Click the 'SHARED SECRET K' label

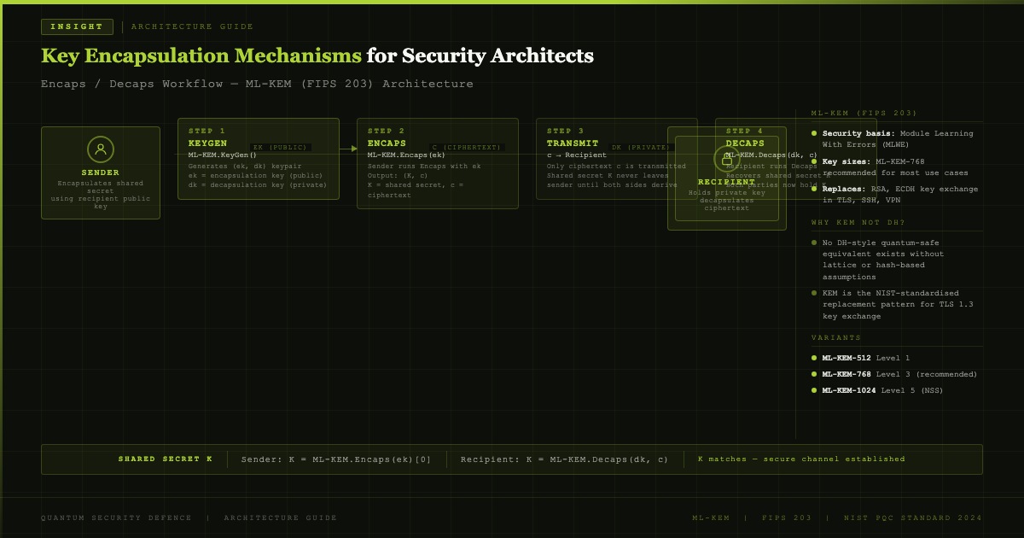[x=166, y=459]
